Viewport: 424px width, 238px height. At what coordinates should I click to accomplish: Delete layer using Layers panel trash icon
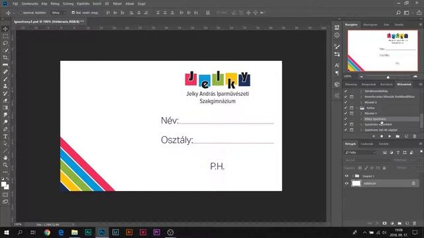[x=415, y=223]
